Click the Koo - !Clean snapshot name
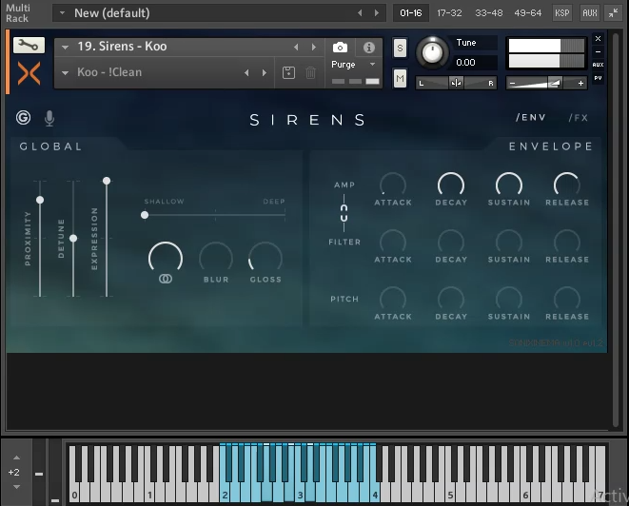The image size is (629, 506). coord(109,72)
